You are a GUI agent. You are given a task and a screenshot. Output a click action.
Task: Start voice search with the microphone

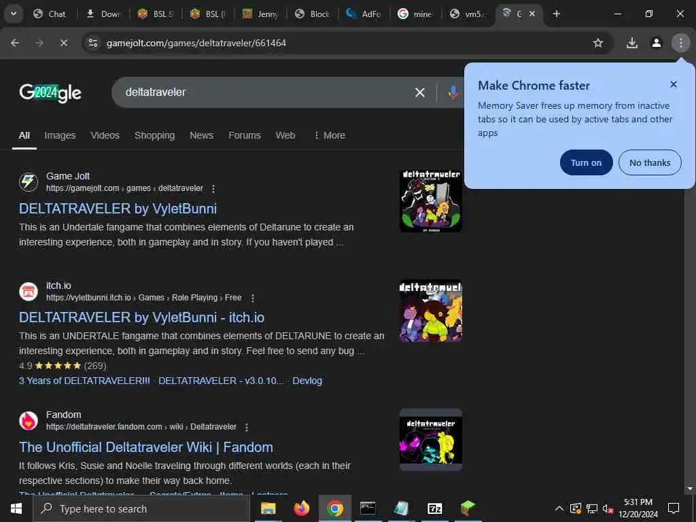pos(452,92)
